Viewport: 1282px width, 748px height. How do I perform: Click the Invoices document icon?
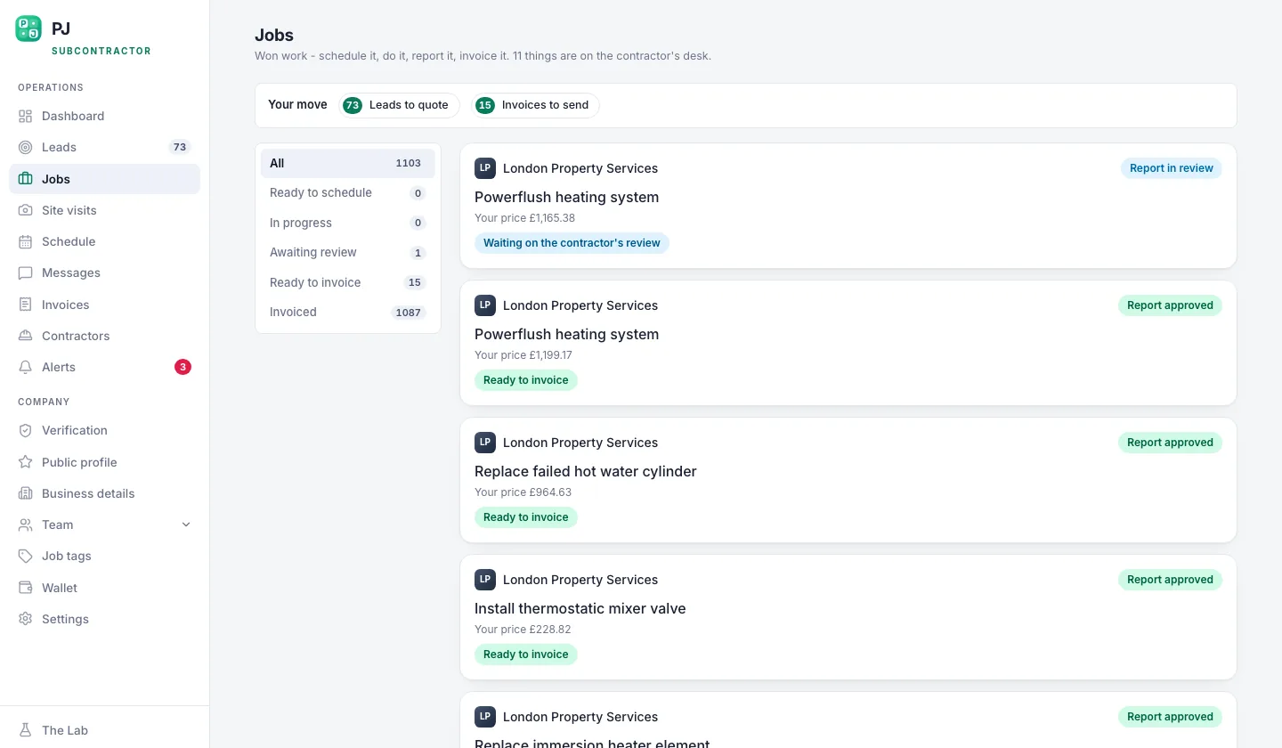click(x=25, y=305)
